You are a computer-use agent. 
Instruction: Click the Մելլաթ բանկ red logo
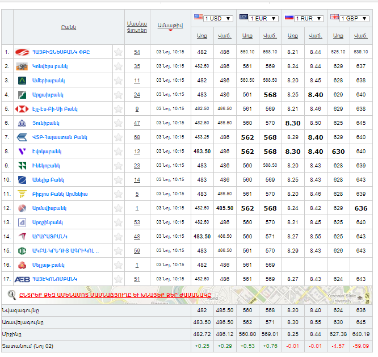point(22,265)
